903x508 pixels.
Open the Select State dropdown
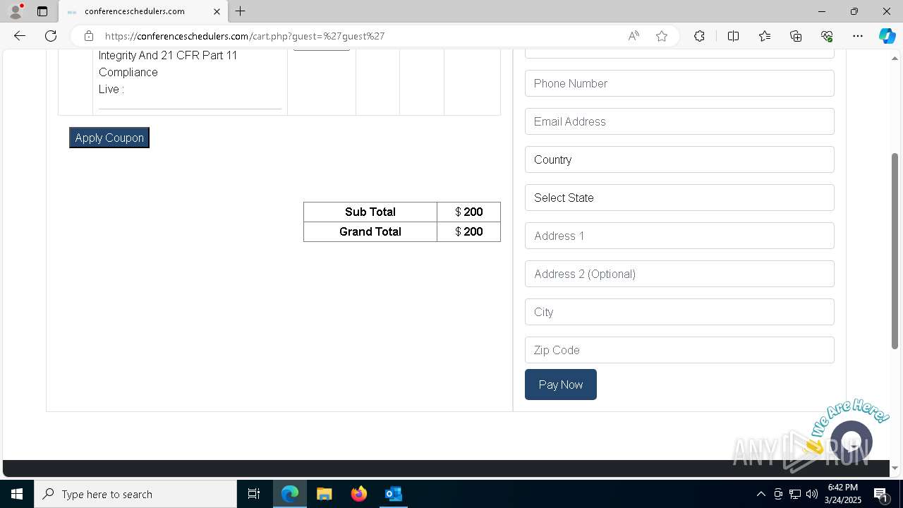click(x=679, y=198)
